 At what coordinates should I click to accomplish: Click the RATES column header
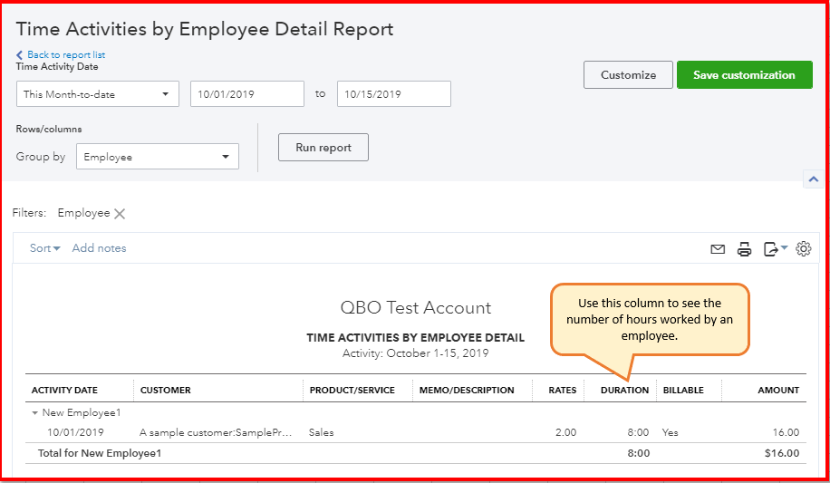[x=562, y=390]
